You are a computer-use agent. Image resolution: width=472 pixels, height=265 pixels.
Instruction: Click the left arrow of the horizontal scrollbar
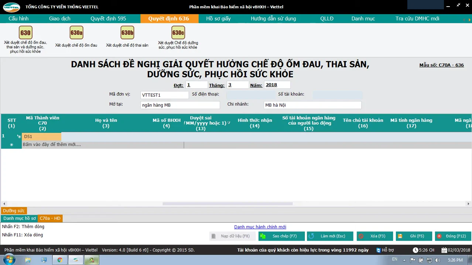tap(4, 204)
